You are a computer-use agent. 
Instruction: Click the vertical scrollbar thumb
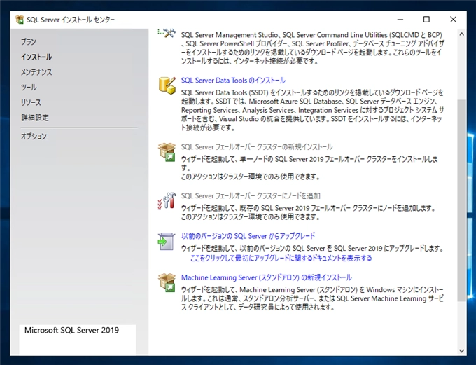click(462, 200)
